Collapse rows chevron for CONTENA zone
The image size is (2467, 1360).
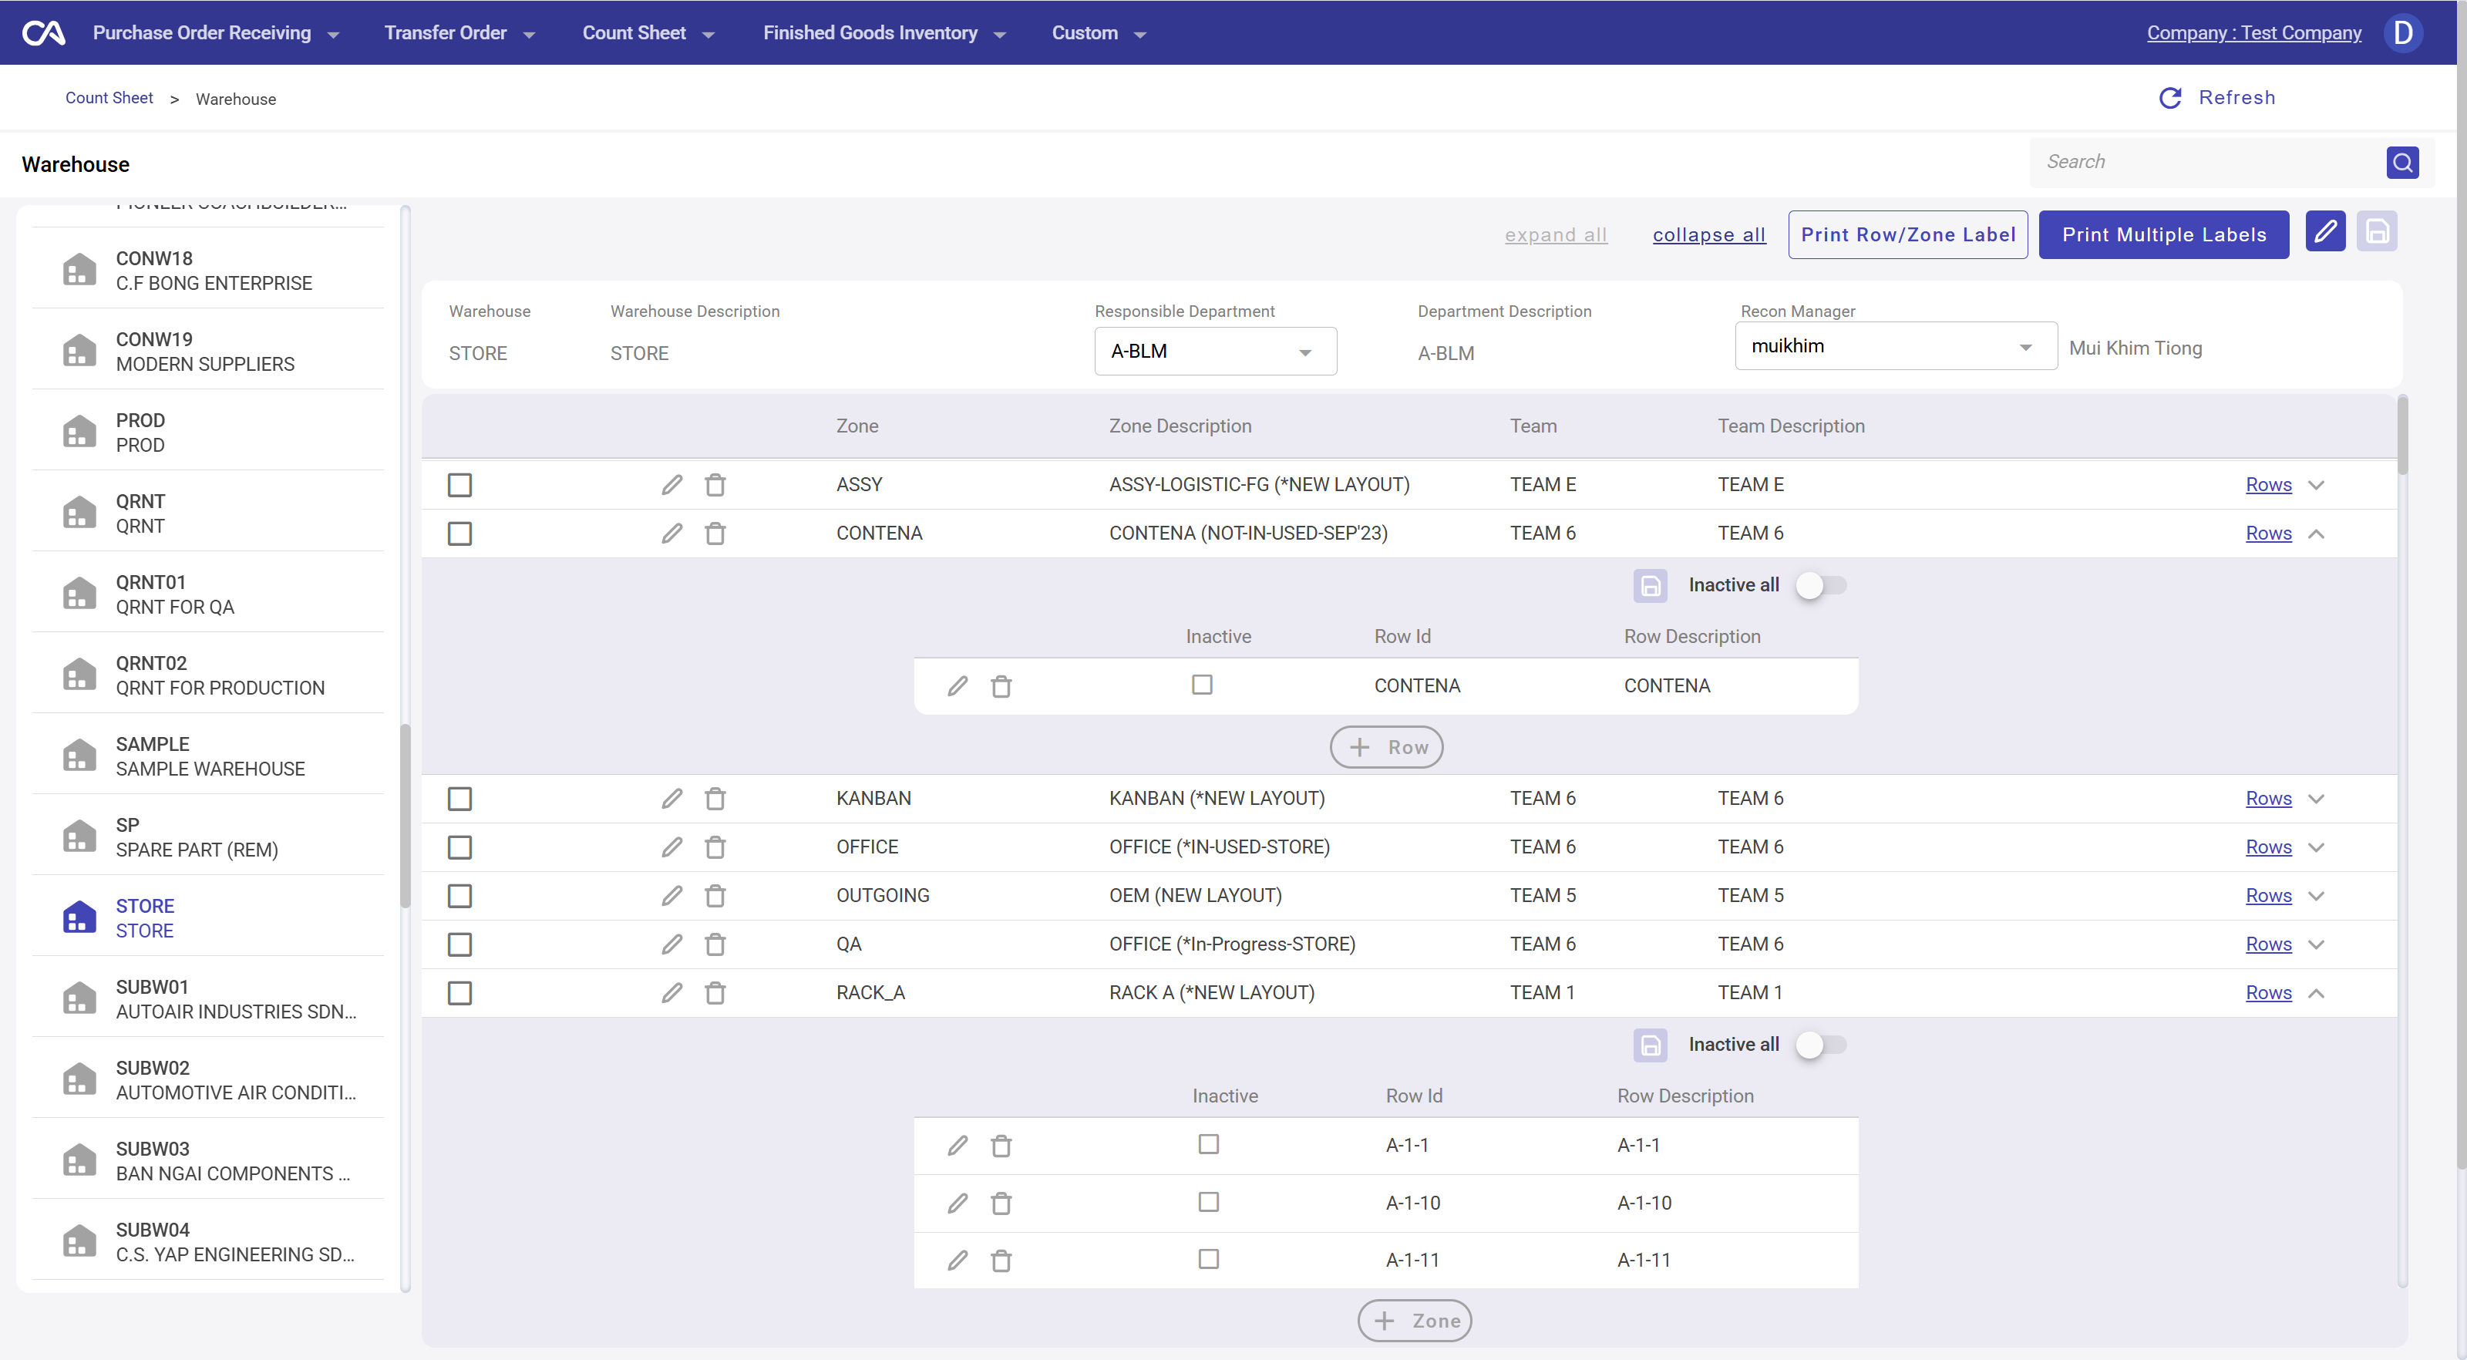(2317, 534)
